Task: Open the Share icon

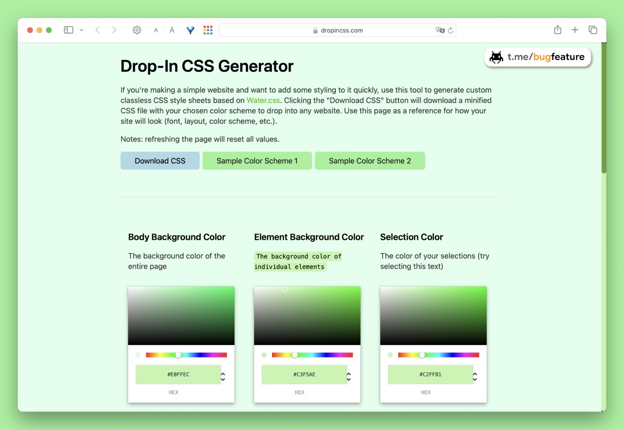Action: tap(558, 30)
